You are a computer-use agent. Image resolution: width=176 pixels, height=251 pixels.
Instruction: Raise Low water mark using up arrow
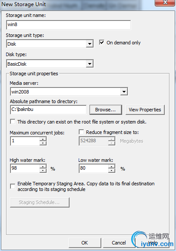coord(112,167)
